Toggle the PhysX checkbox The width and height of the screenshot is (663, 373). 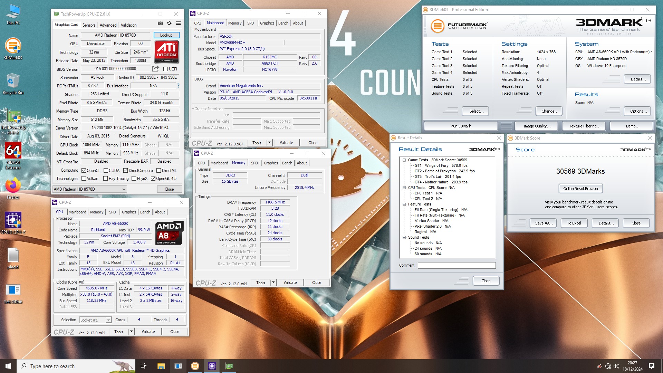coord(134,179)
